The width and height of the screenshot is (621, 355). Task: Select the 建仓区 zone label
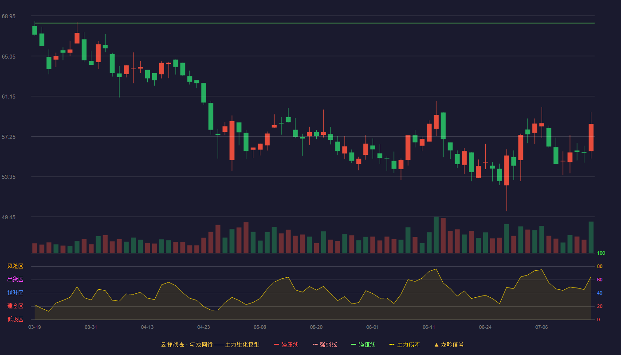click(x=15, y=306)
